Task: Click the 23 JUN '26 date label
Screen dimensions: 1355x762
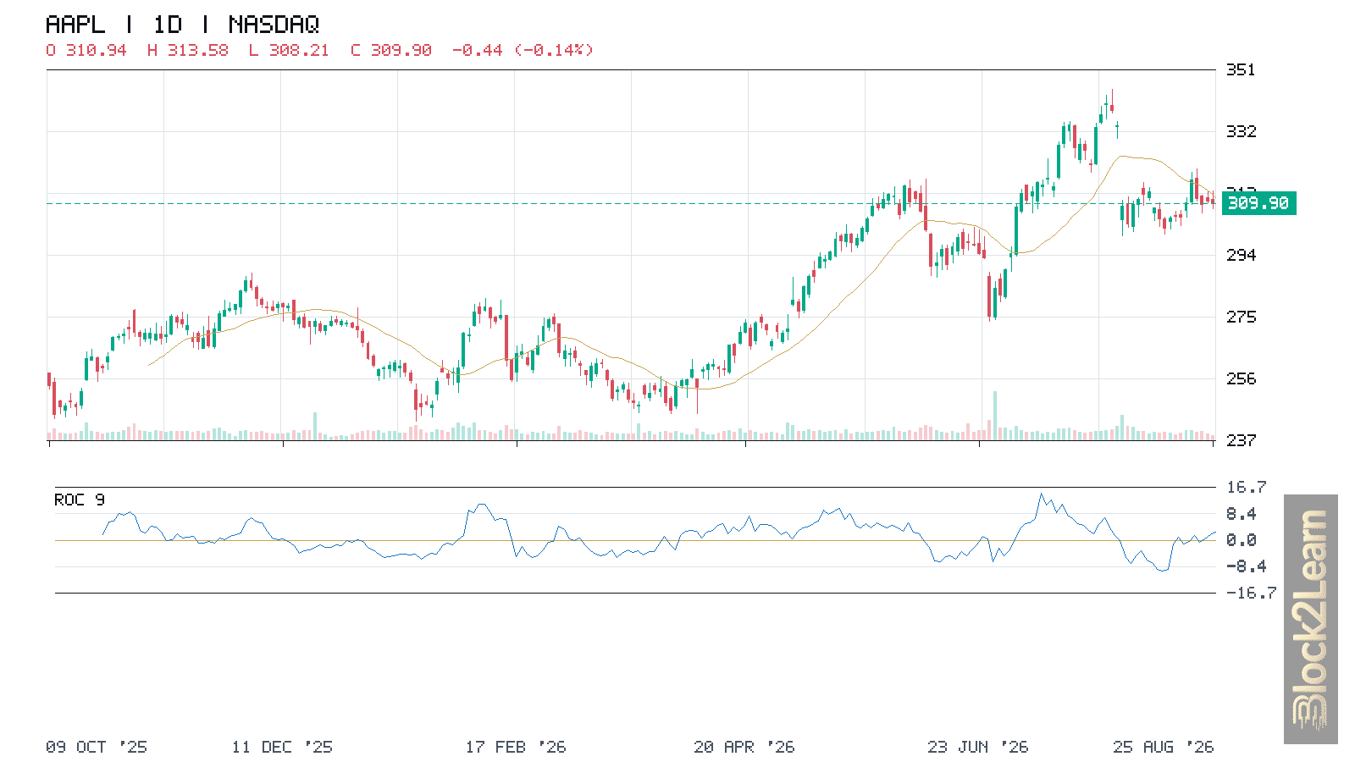Action: [978, 747]
